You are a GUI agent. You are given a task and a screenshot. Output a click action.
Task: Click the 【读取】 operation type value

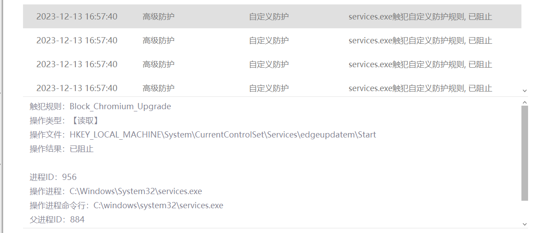click(x=85, y=121)
